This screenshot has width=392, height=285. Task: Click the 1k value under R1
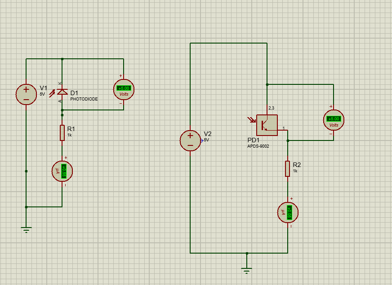(70, 135)
